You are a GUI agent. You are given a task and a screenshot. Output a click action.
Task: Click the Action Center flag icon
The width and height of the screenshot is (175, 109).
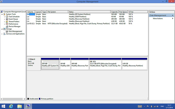coord(148,106)
